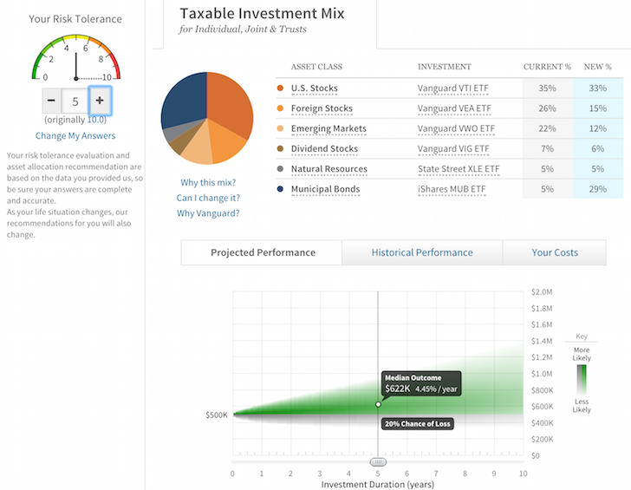Click the Foreign Stocks asset class label
The height and width of the screenshot is (490, 631).
pyautogui.click(x=322, y=108)
